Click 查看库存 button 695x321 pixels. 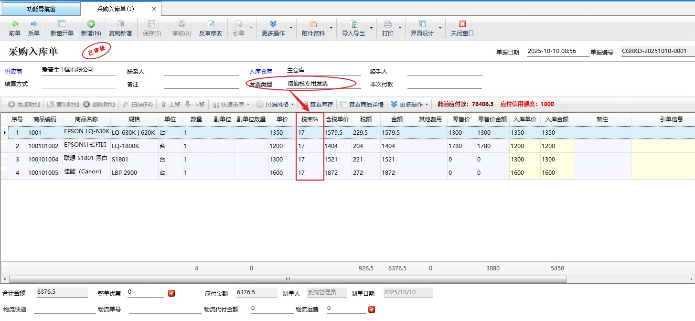pos(317,104)
